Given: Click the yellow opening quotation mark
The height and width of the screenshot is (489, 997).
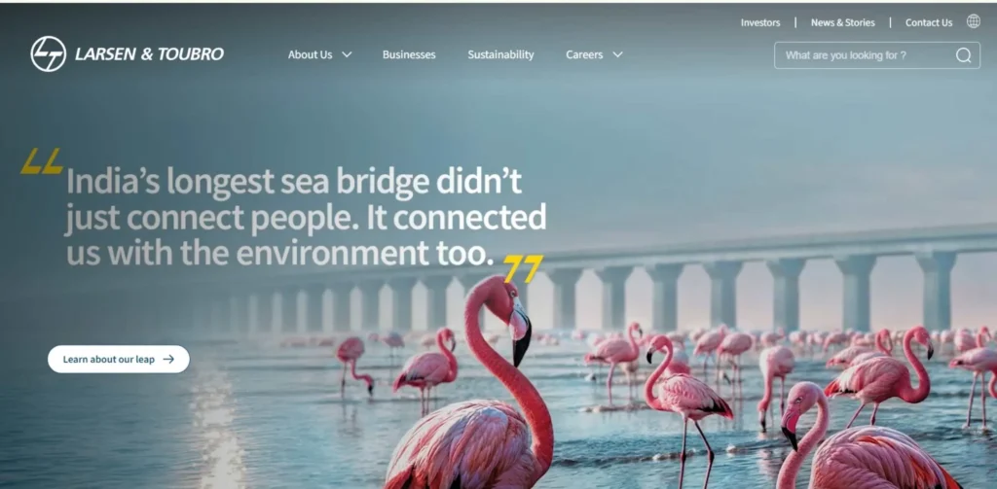Looking at the screenshot, I should [x=42, y=161].
